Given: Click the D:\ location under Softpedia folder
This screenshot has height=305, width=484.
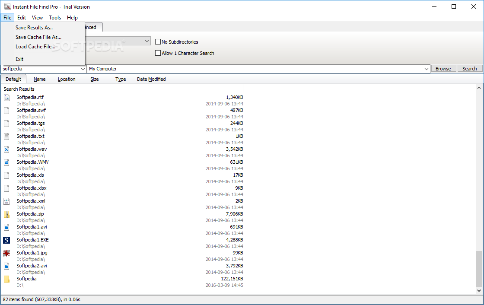Looking at the screenshot, I should click(x=20, y=285).
